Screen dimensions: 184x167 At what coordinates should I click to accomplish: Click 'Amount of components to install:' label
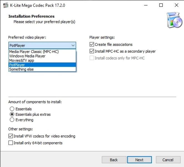(35, 102)
